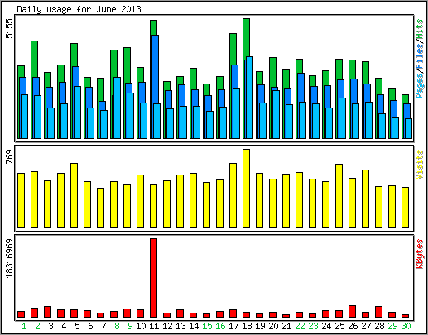Click green day label 15
Screen dimensions: 428x335
tap(207, 327)
